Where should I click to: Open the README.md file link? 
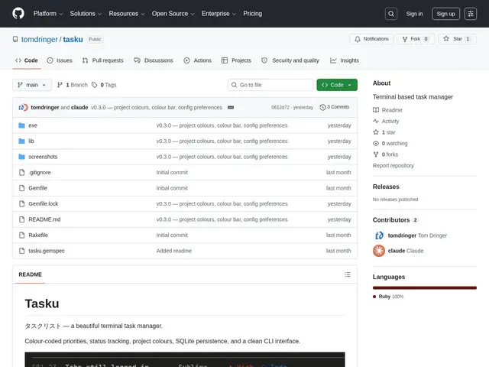coord(44,219)
